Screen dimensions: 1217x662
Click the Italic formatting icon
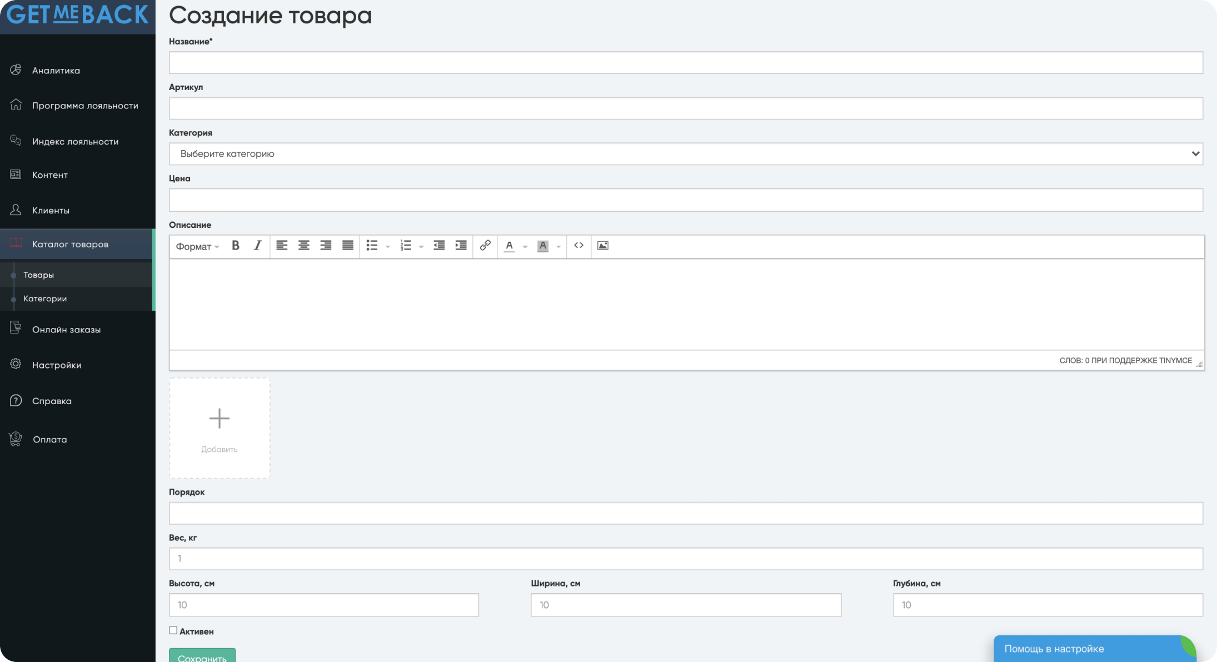point(257,245)
